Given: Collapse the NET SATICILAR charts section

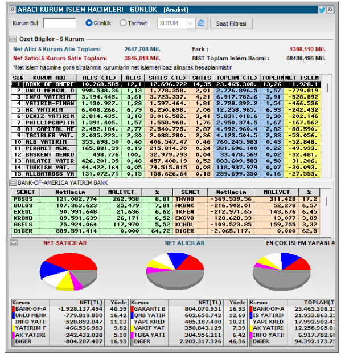Looking at the screenshot, I should tap(14, 243).
